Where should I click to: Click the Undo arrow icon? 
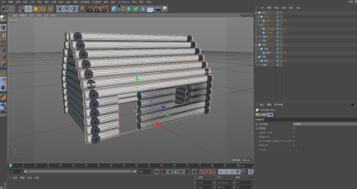(x=5, y=9)
